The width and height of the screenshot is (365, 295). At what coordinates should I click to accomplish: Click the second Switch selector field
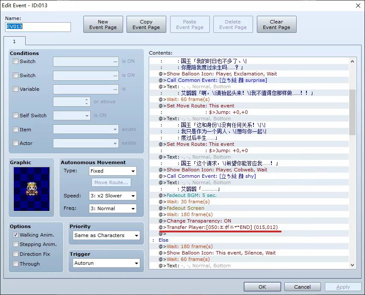point(86,75)
